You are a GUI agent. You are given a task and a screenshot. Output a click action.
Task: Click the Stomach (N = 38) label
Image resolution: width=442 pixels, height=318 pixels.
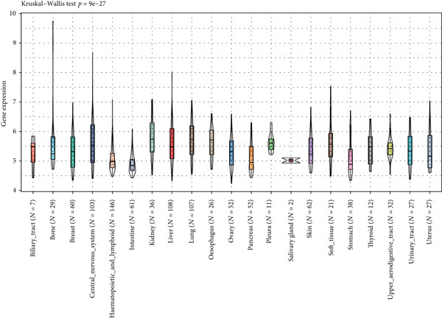351,225
